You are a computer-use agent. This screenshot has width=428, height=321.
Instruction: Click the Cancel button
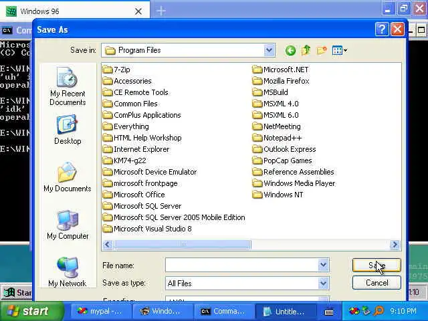tap(377, 283)
